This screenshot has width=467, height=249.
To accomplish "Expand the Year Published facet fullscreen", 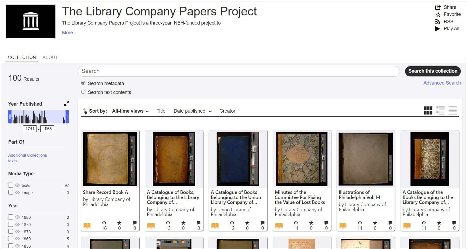I will (67, 103).
